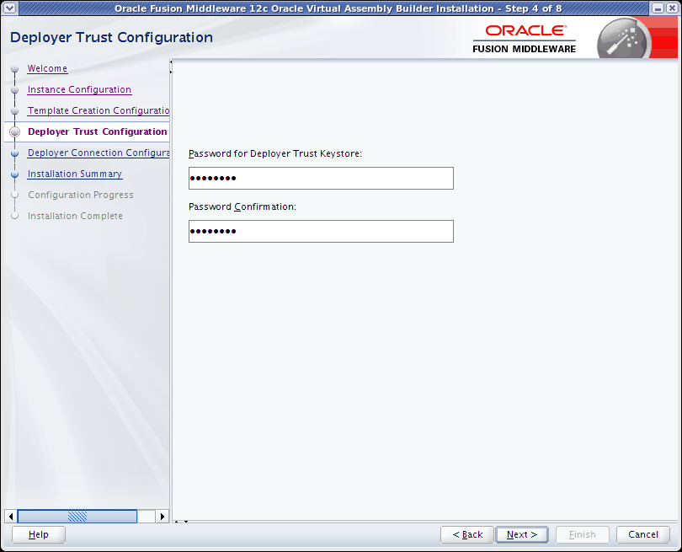Click the bottom message pane splitter arrows
Image resolution: width=682 pixels, height=552 pixels.
[181, 521]
